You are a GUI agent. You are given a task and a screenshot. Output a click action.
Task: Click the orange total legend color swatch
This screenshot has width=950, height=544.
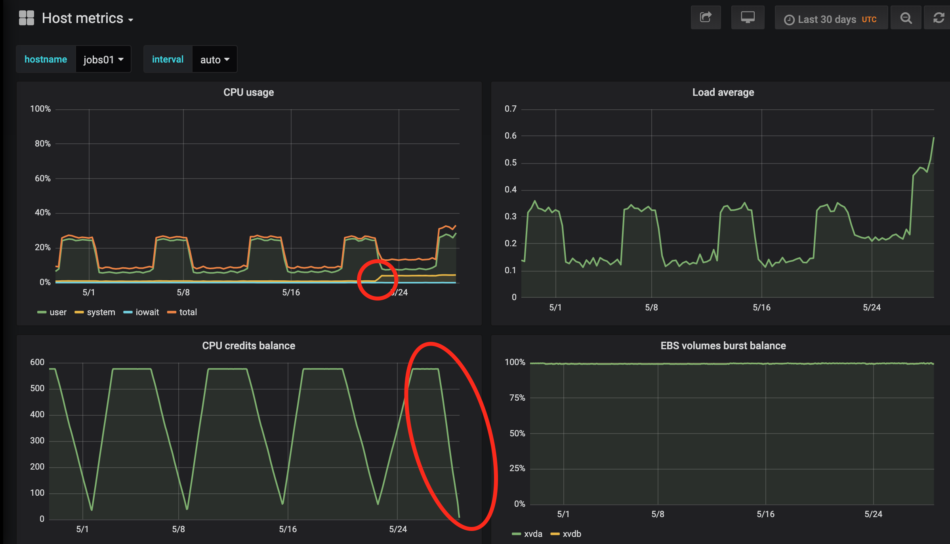tap(172, 313)
